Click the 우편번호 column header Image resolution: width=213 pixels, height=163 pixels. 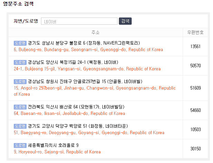click(195, 33)
